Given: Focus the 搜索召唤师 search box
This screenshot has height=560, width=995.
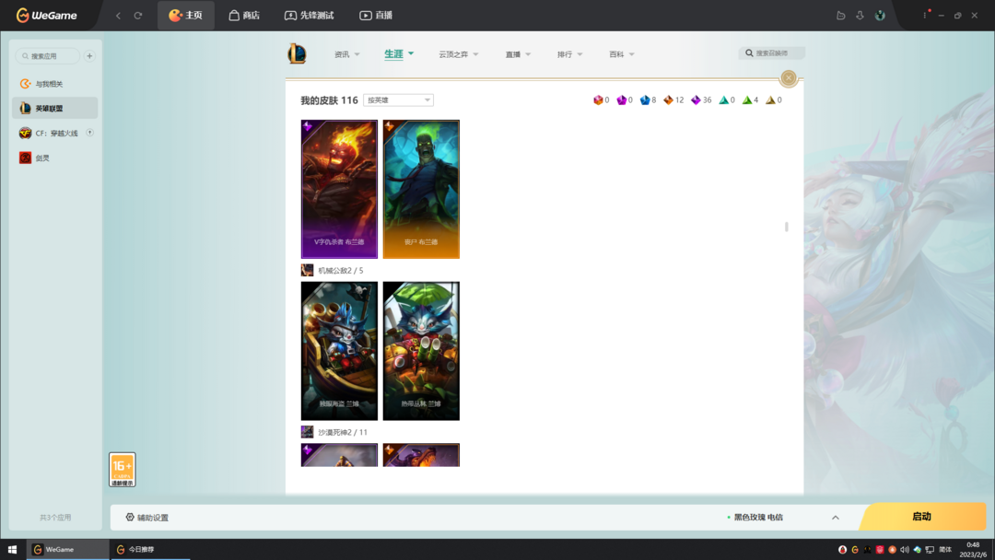Looking at the screenshot, I should 772,53.
